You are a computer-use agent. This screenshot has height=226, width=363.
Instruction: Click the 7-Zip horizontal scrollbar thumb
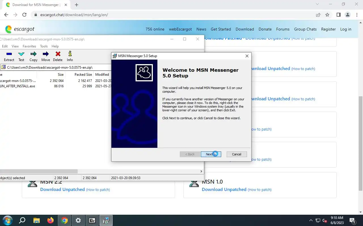click(39, 171)
